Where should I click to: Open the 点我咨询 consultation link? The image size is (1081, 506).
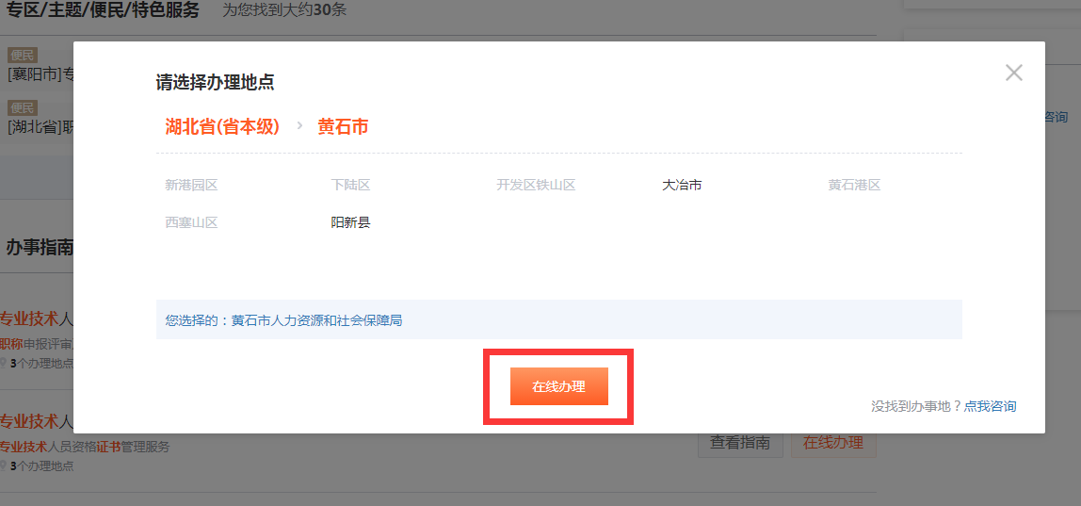point(990,406)
